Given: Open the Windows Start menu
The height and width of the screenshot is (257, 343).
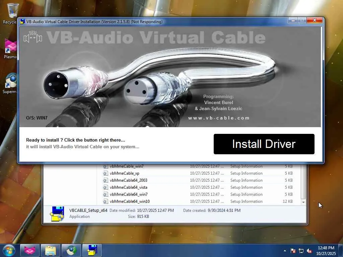Looking at the screenshot, I should [x=9, y=250].
